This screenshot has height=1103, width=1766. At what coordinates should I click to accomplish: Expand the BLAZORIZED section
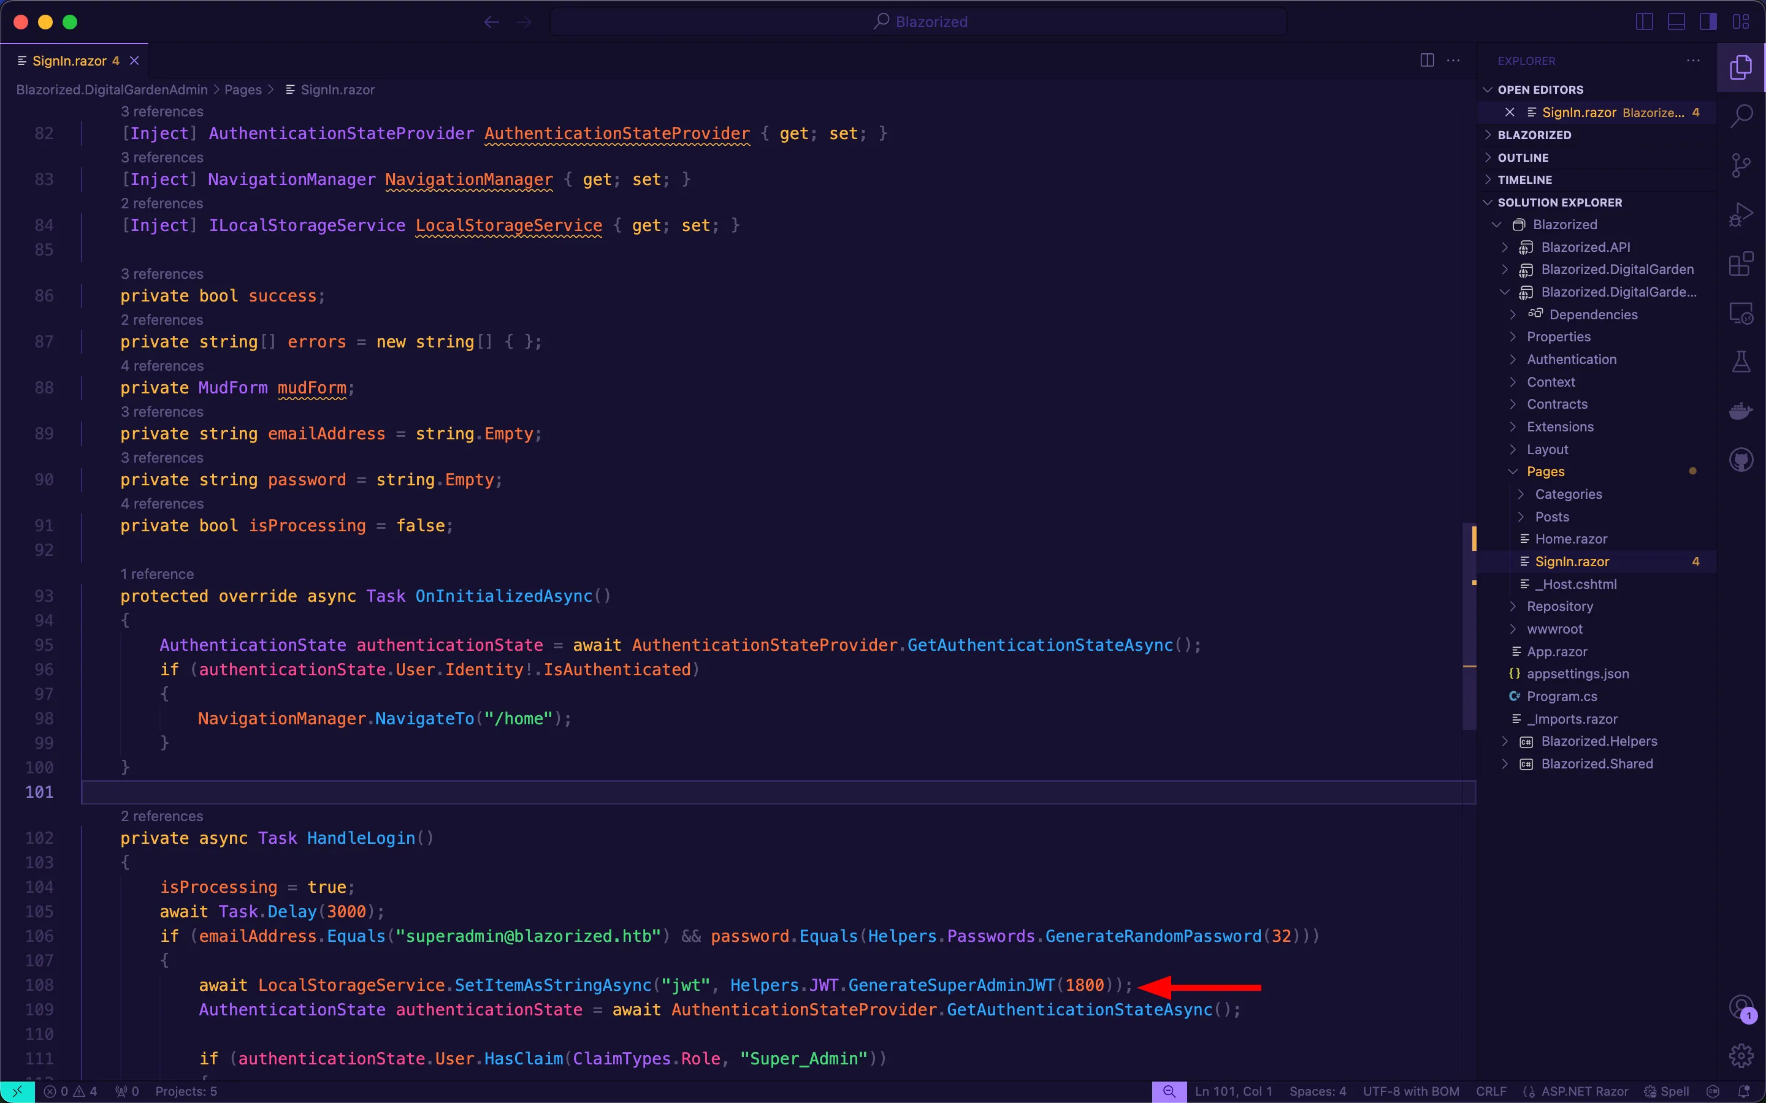pos(1598,135)
